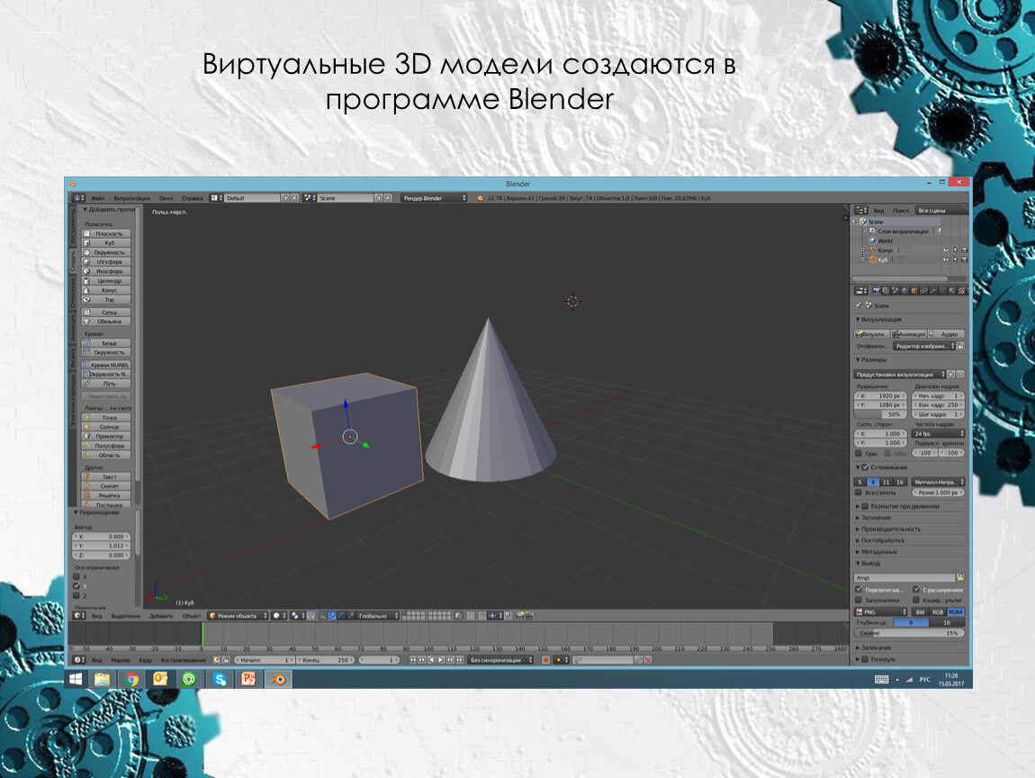Add a Плоскость (plane) mesh
The width and height of the screenshot is (1035, 778).
point(106,234)
